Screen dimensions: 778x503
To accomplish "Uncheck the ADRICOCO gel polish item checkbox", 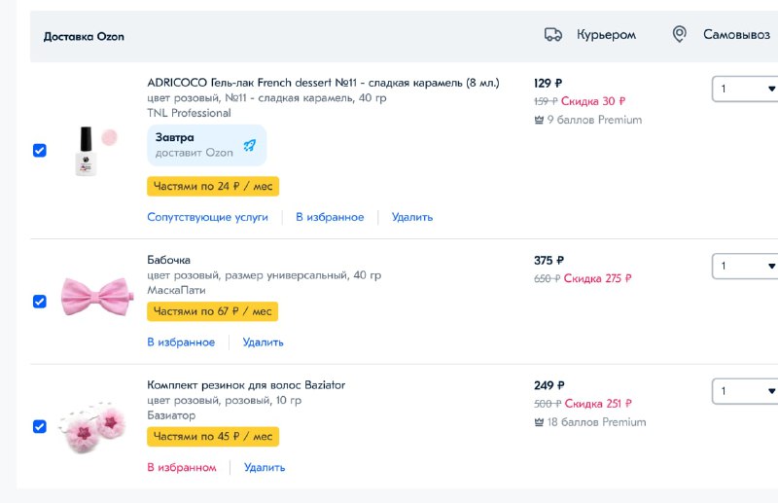I will pyautogui.click(x=40, y=151).
